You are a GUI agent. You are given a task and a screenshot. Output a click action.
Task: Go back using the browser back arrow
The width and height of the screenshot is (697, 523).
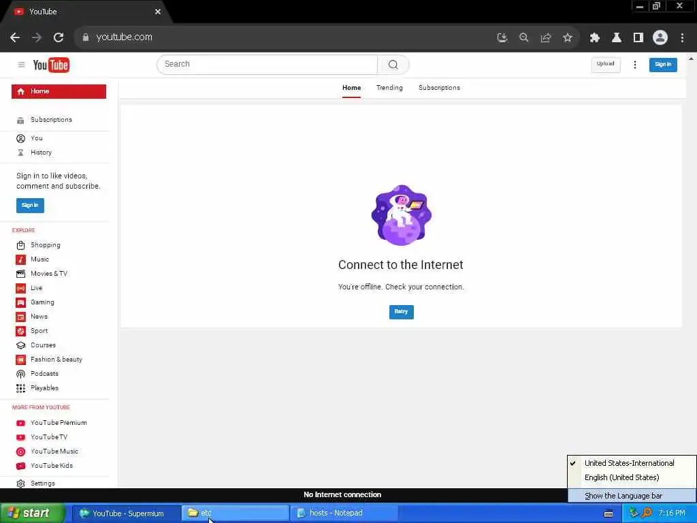point(15,37)
